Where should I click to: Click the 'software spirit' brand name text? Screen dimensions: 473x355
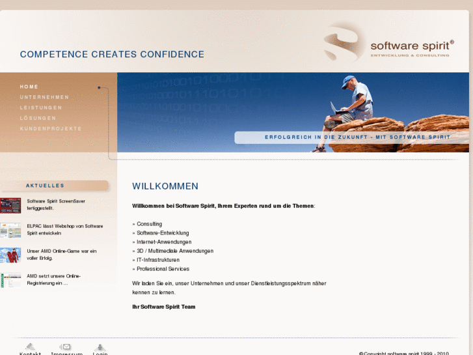pos(412,46)
